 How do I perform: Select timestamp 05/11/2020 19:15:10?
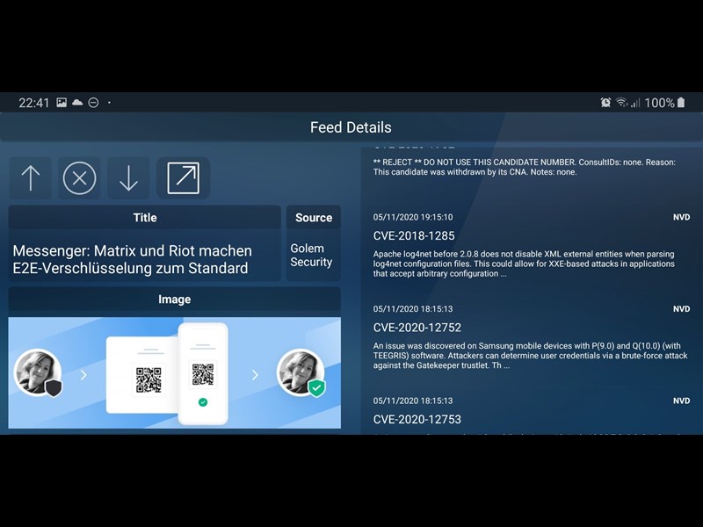tap(413, 217)
